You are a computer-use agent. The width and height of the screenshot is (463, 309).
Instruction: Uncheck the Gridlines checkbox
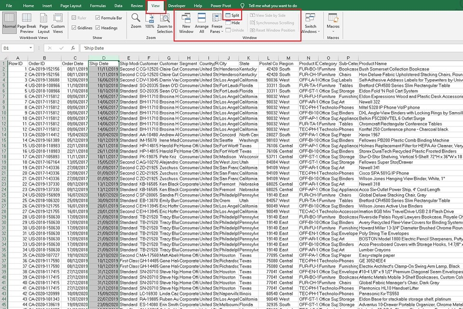point(75,28)
